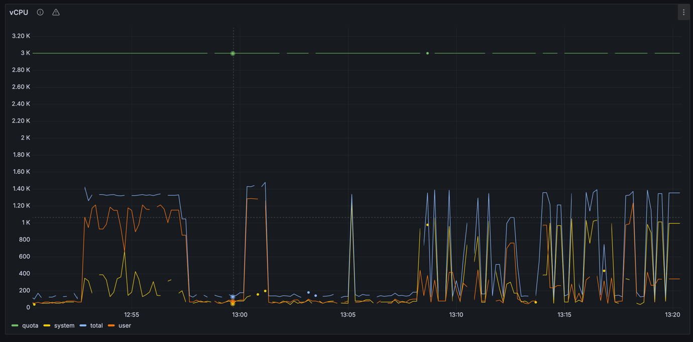
Task: Click the blue total color swatch
Action: pos(83,325)
